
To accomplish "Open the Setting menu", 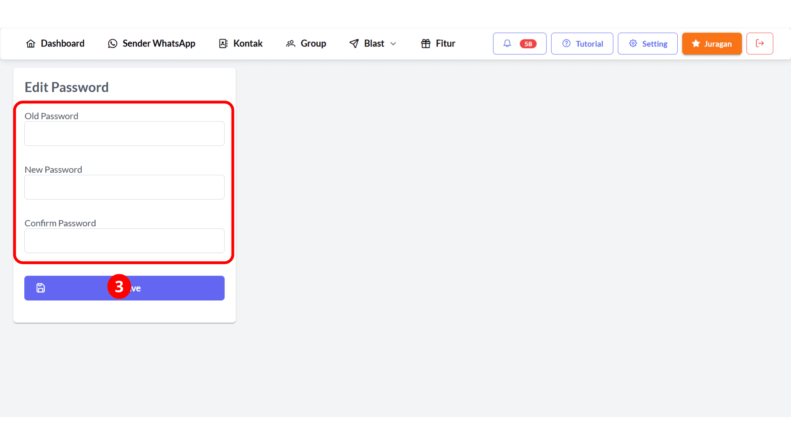I will pos(648,43).
